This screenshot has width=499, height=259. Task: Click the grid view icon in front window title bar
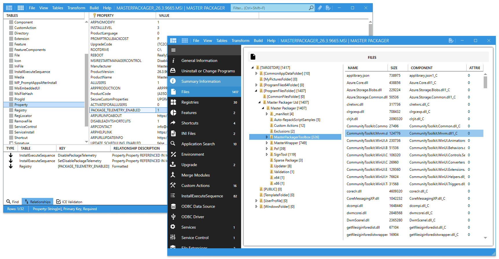[185, 41]
